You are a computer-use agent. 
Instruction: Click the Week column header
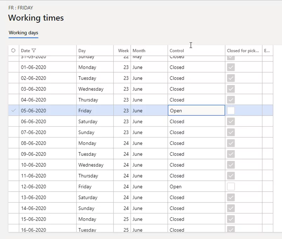(123, 51)
